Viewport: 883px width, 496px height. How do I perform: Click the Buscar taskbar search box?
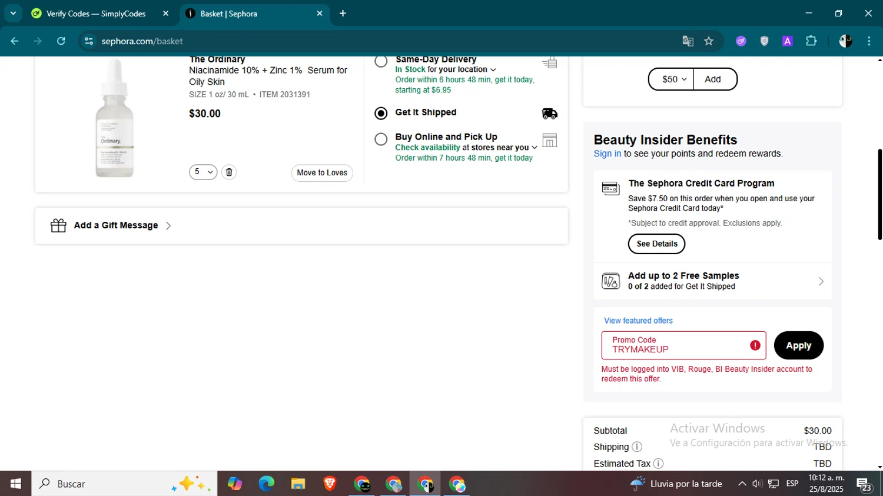124,484
